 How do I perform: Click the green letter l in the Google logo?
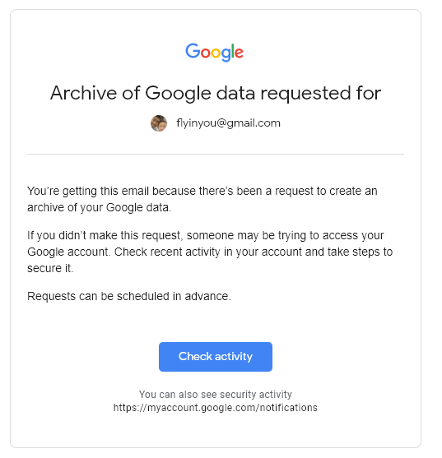tap(233, 51)
